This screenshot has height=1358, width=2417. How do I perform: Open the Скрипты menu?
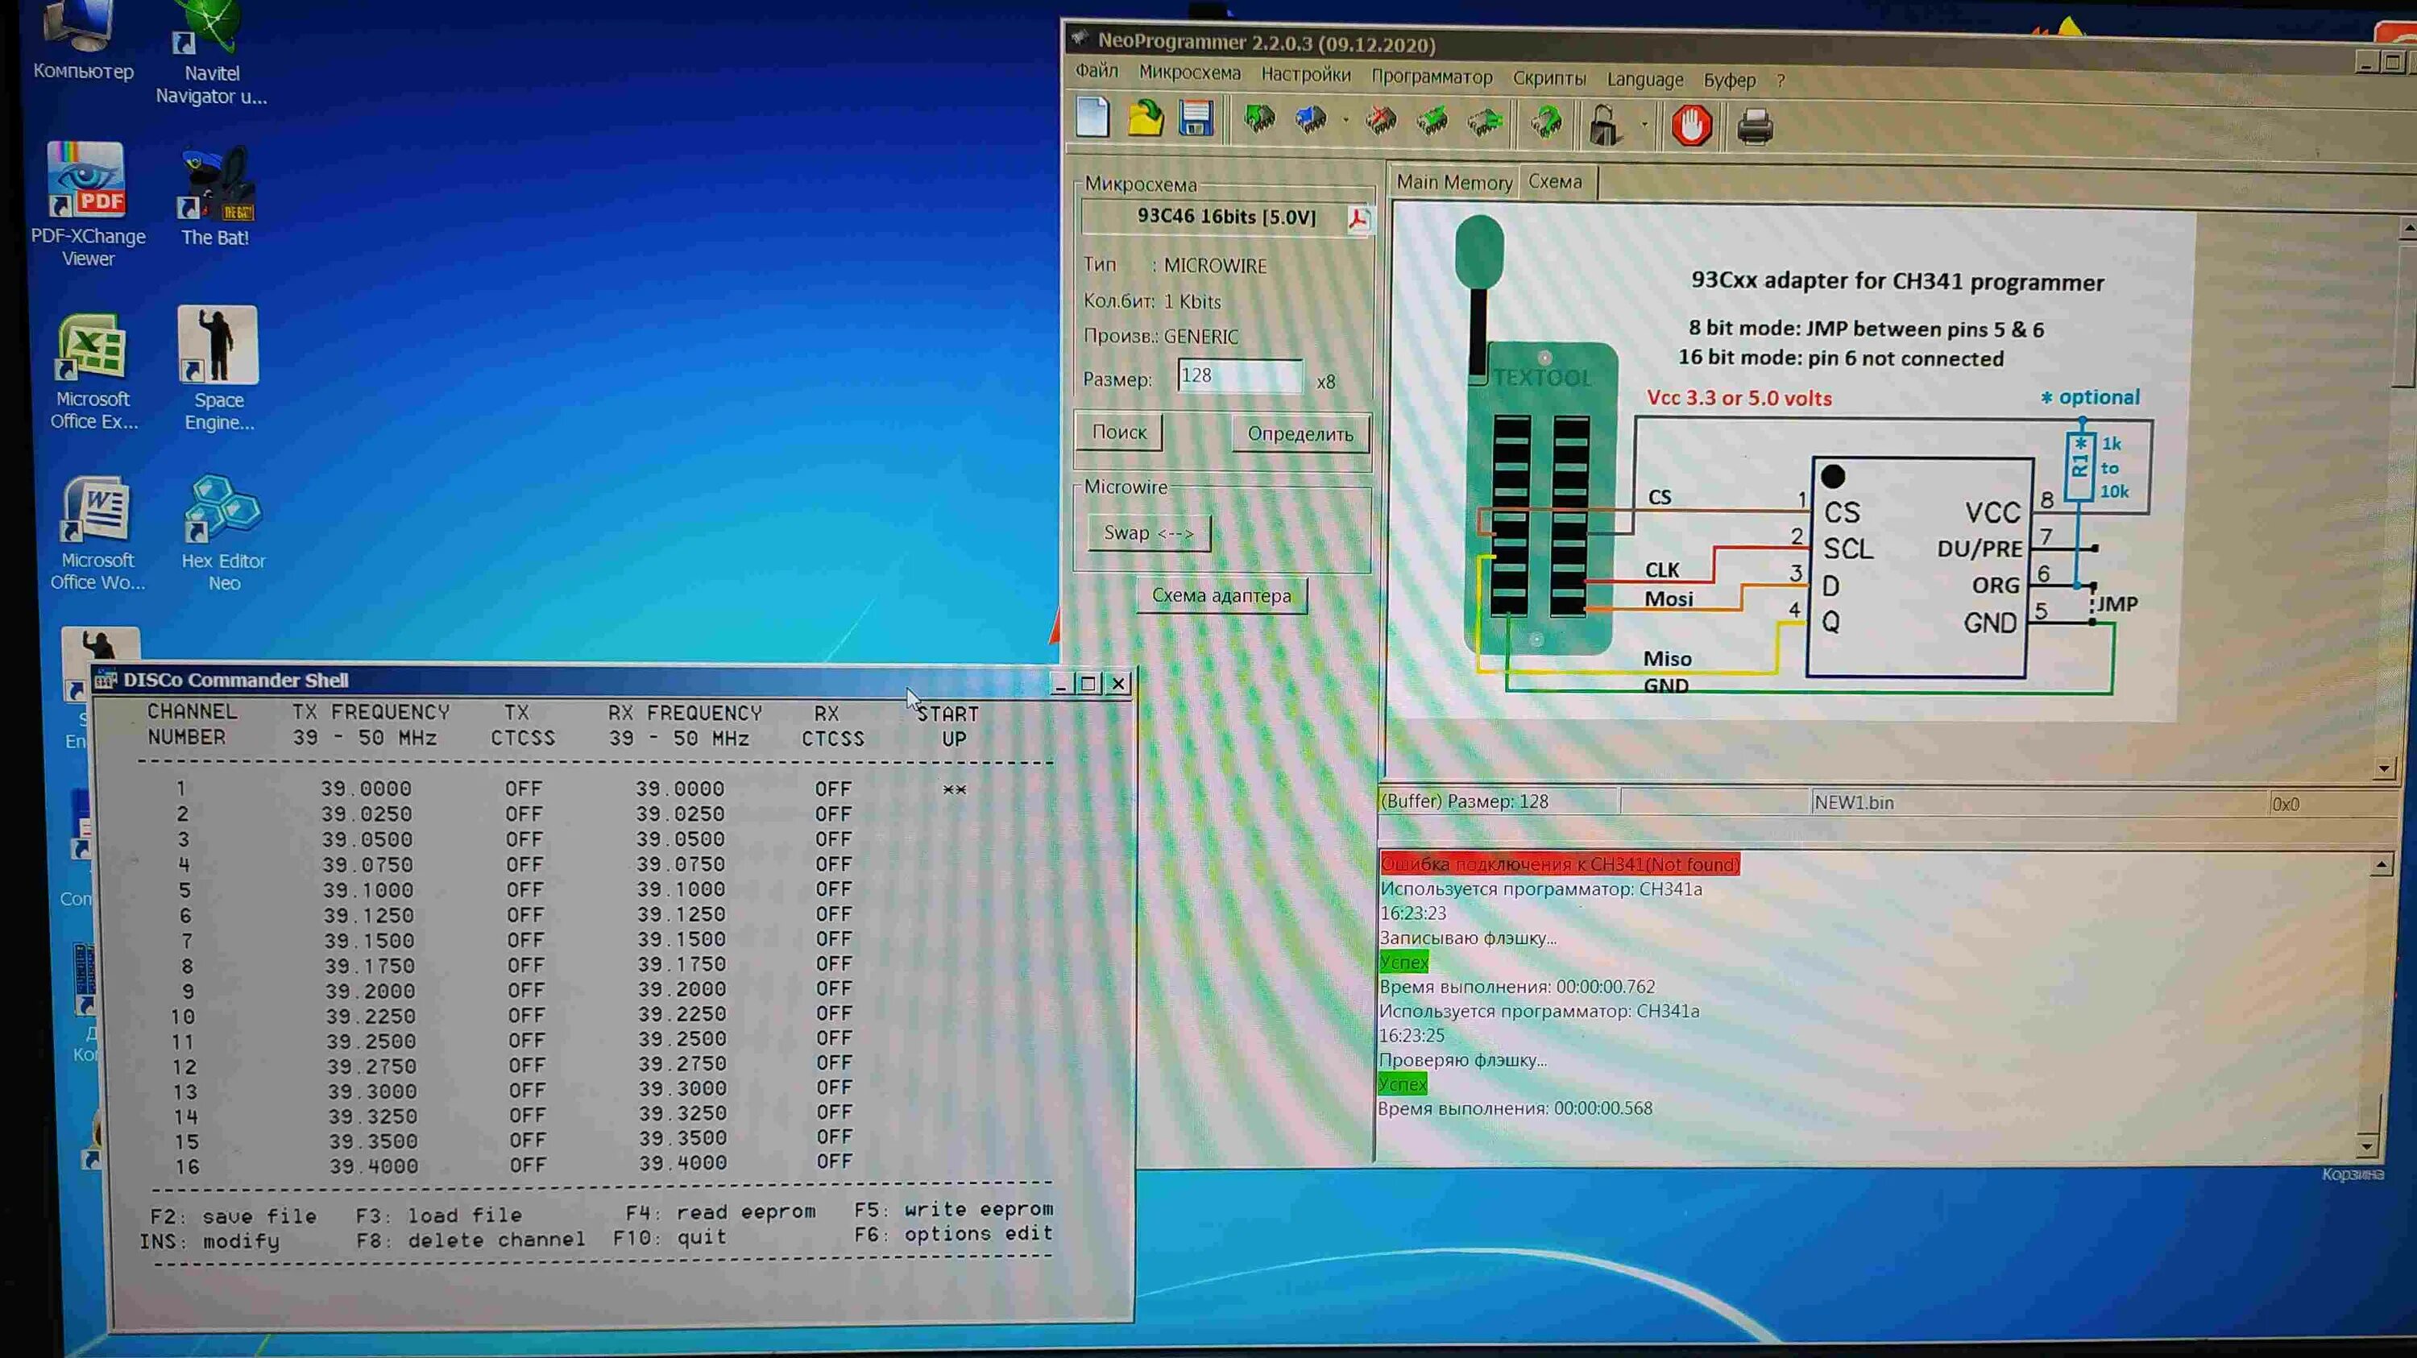(x=1548, y=79)
